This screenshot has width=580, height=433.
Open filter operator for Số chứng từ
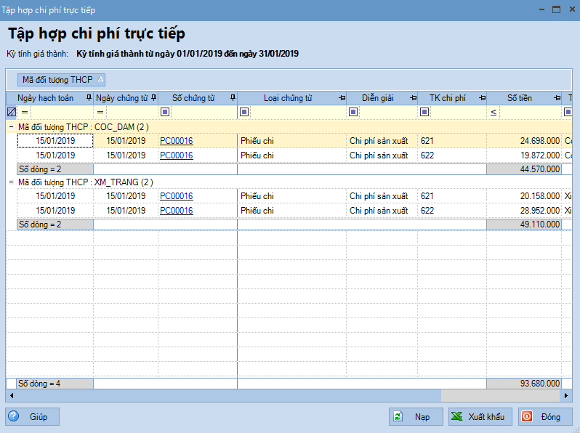[165, 112]
